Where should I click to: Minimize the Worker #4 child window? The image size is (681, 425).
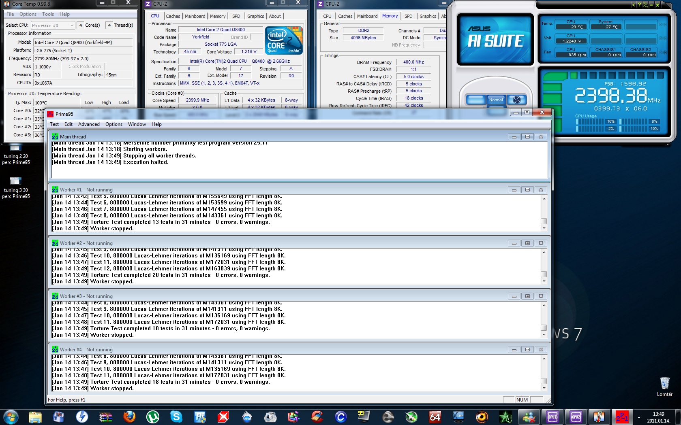pyautogui.click(x=514, y=350)
